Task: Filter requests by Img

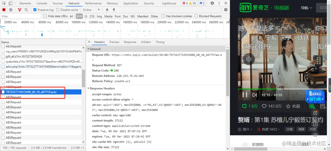Action: (99, 16)
